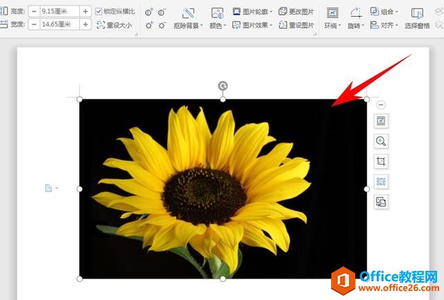This screenshot has width=444, height=300.
Task: Increase the width value with plus button
Action: [85, 25]
